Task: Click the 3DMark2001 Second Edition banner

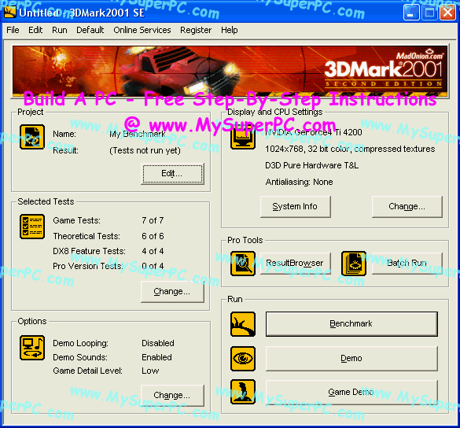Action: [x=230, y=71]
